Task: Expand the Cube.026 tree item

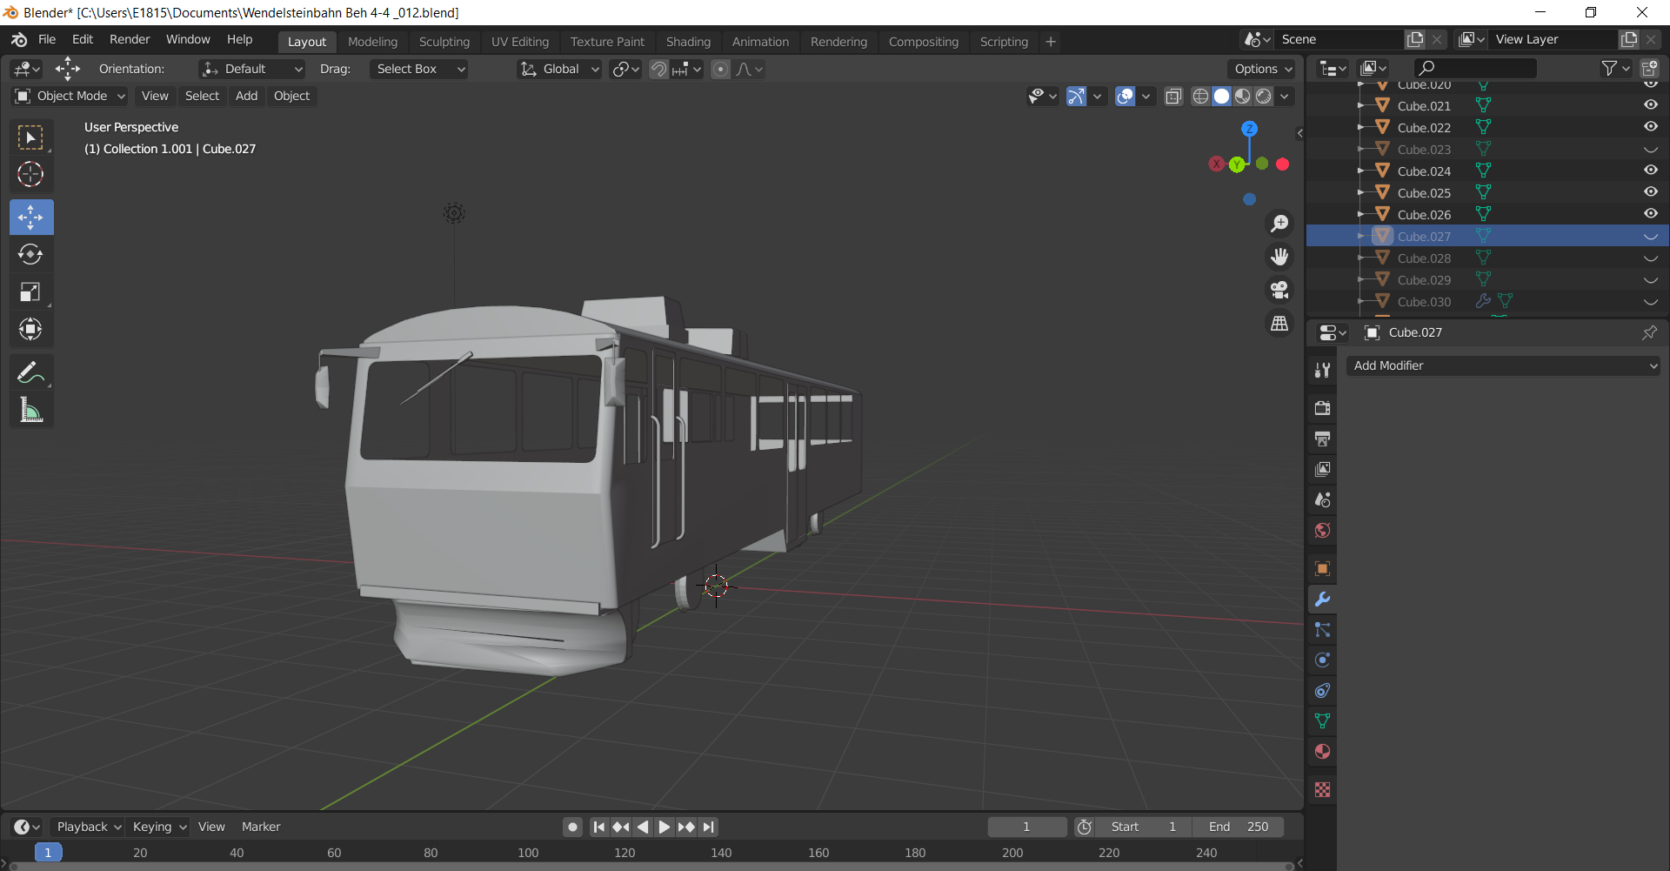Action: (x=1361, y=214)
